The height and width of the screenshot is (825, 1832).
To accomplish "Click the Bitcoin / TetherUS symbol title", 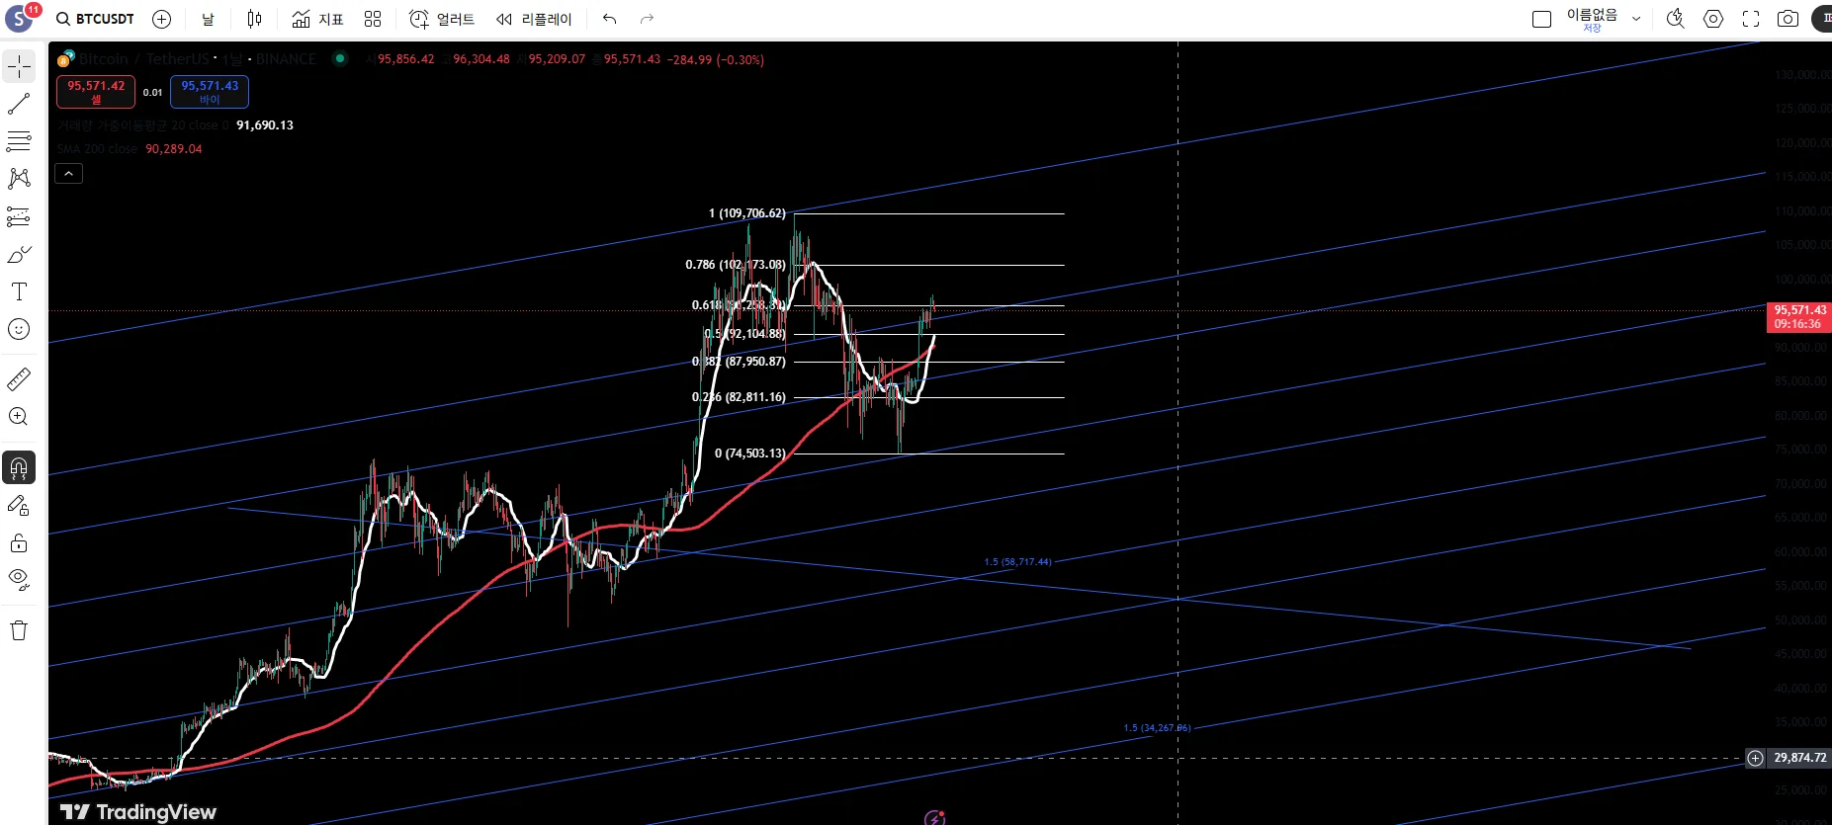I will pos(142,59).
